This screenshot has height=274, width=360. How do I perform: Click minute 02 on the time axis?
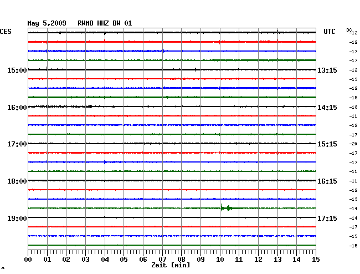click(66, 260)
